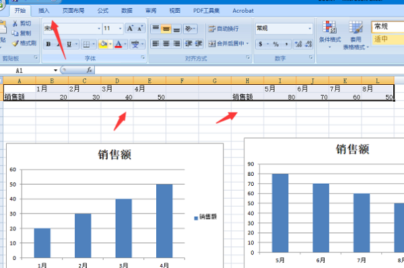
Task: Open the Clipboard (剪贴板) pane launcher
Action: tap(36, 57)
